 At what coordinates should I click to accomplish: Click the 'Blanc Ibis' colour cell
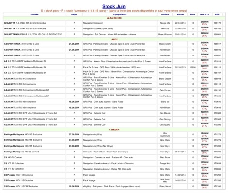click(165, 102)
